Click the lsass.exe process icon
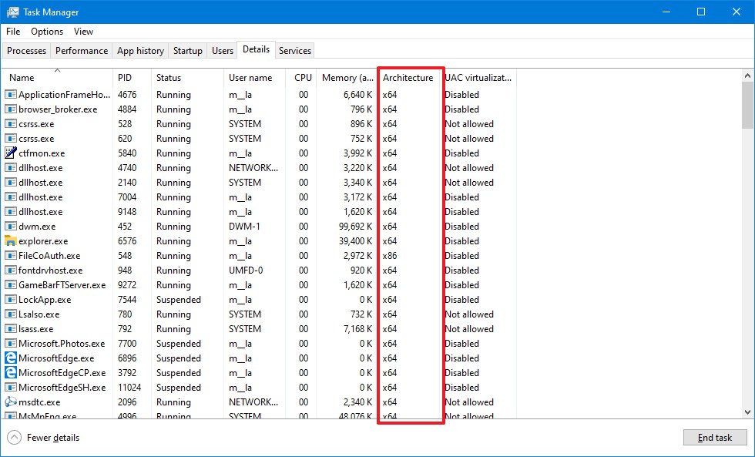The width and height of the screenshot is (755, 457). coord(11,329)
